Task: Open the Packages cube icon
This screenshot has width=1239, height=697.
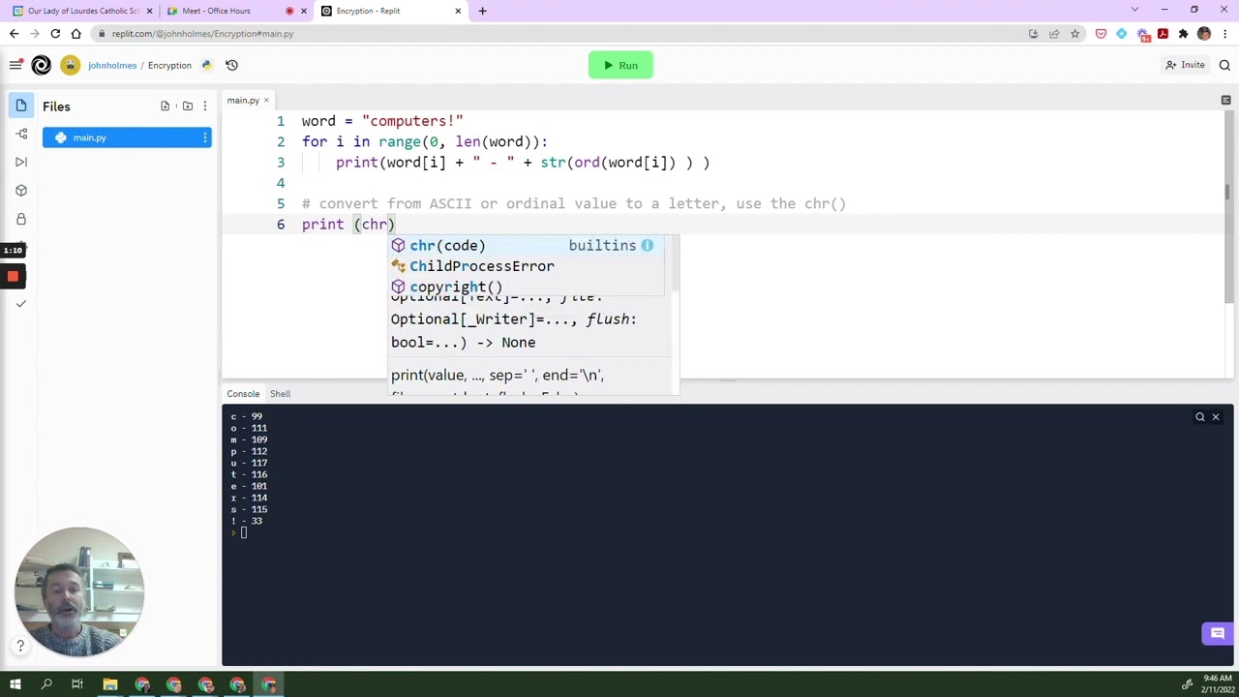Action: 21,190
